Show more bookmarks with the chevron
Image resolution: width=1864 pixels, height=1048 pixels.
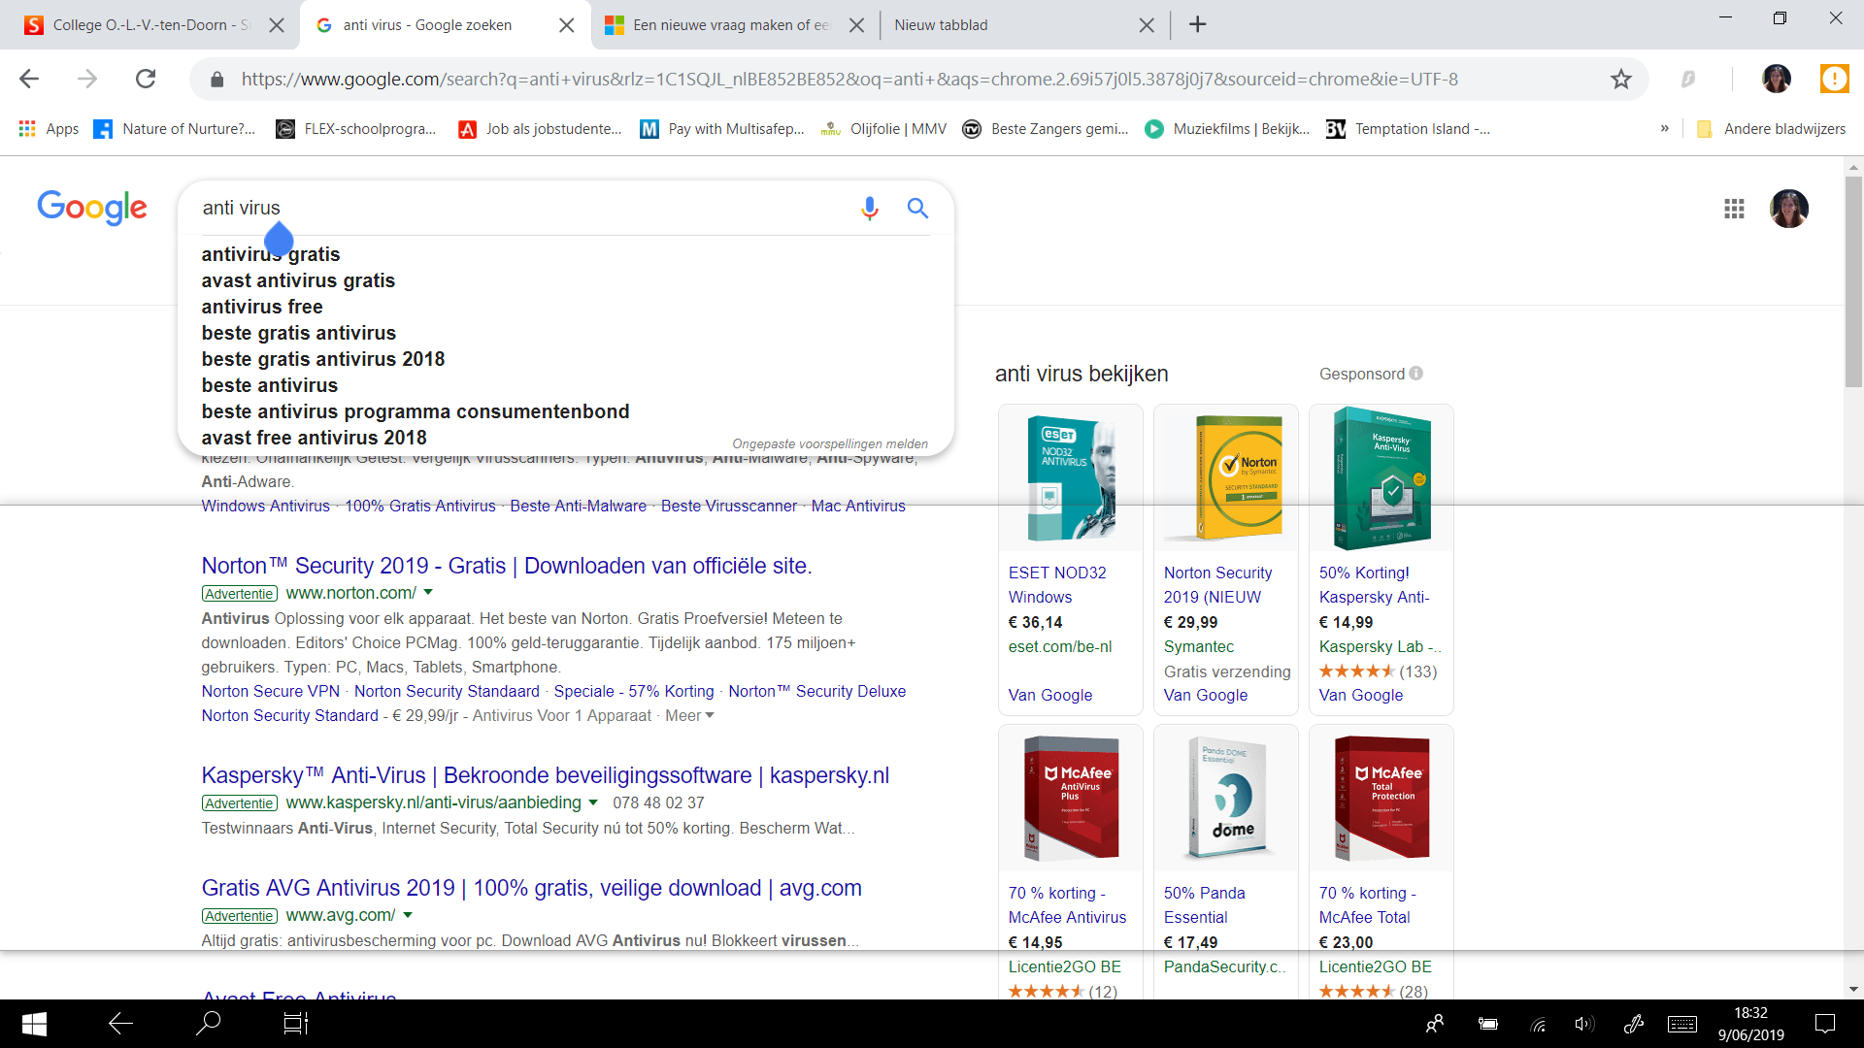pos(1664,129)
